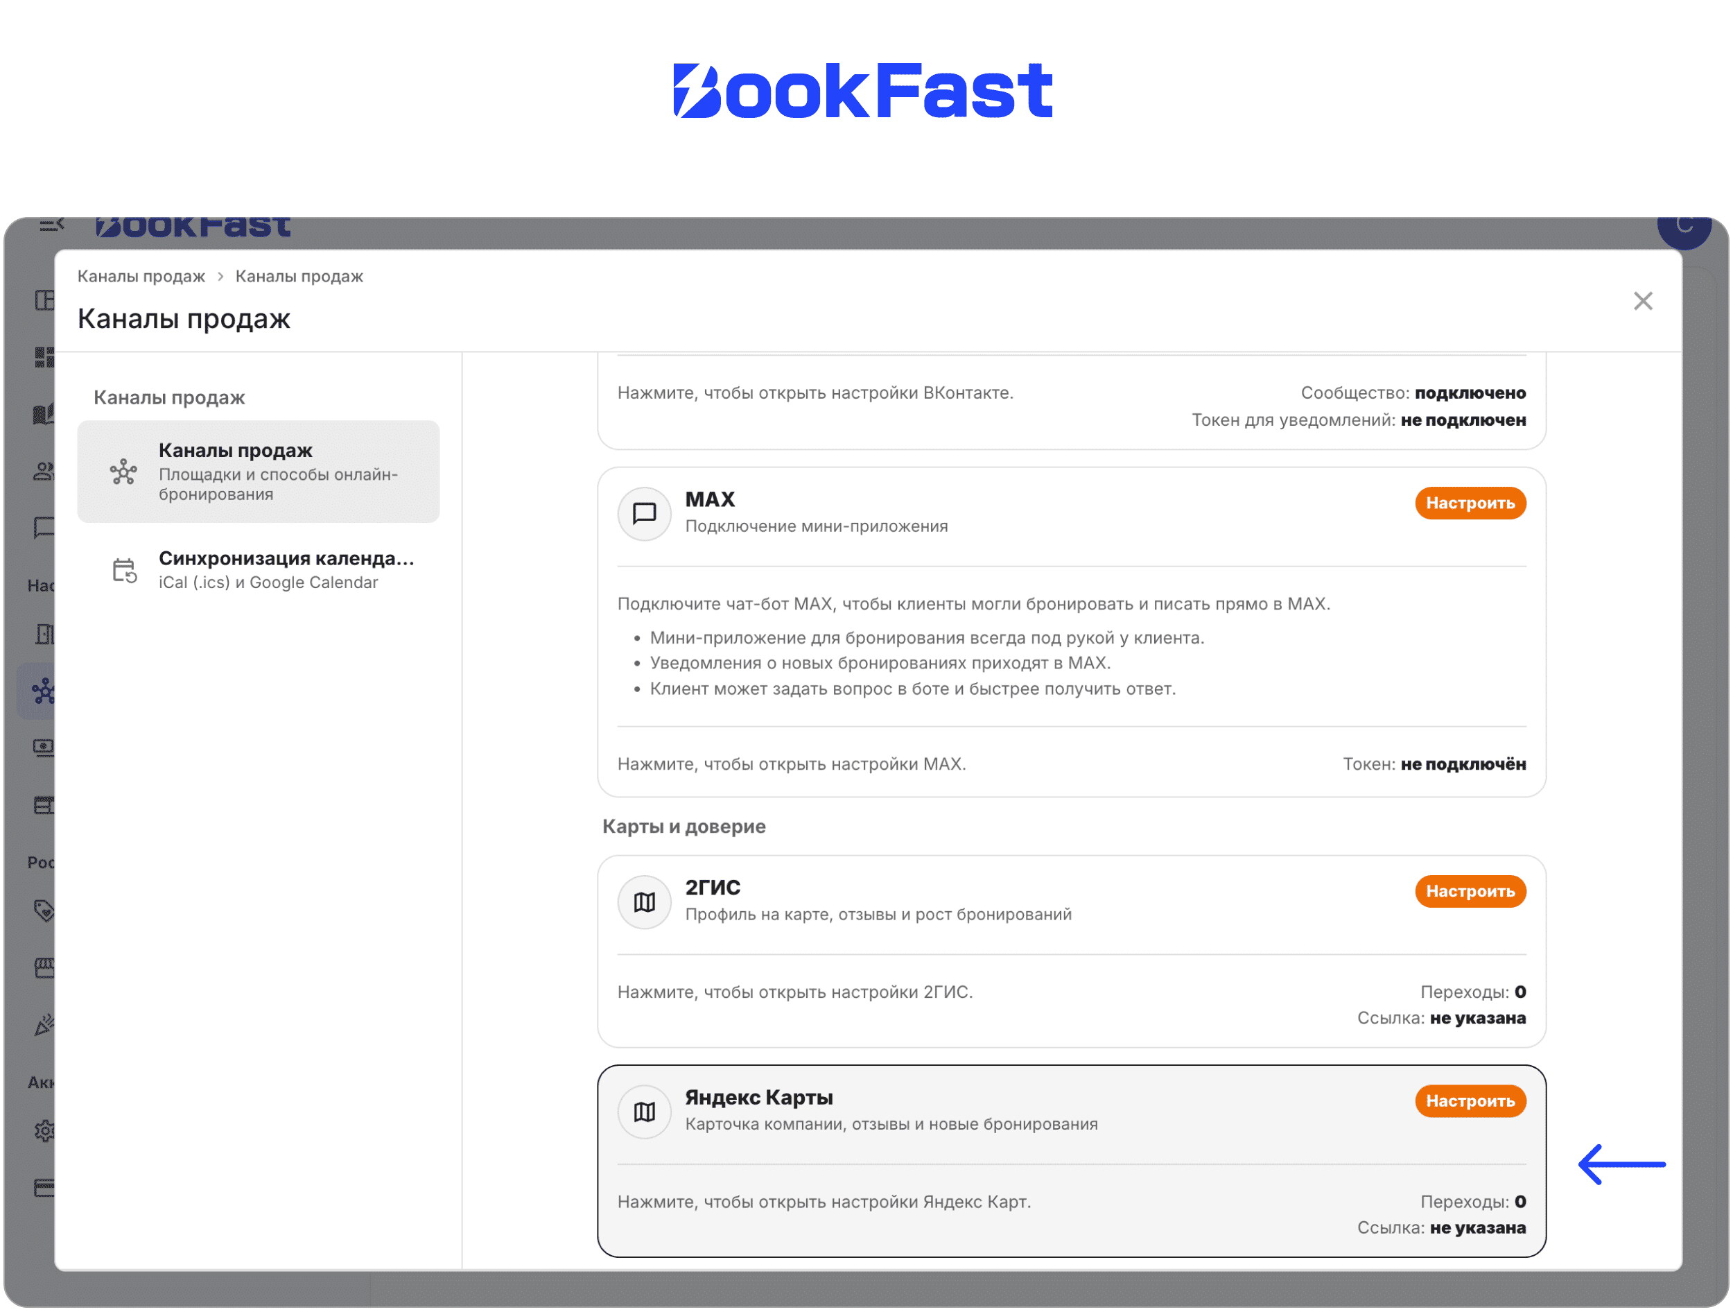Click 'Ссылка: не указана' on Яндекс Карты card
This screenshot has height=1312, width=1733.
pos(1440,1227)
